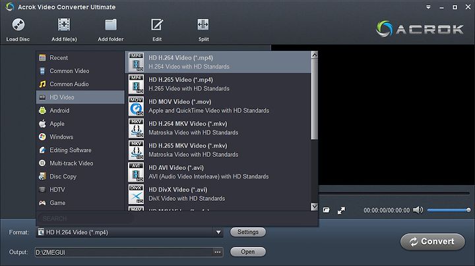Choose HD H.265 MKV Video format icon

click(136, 150)
